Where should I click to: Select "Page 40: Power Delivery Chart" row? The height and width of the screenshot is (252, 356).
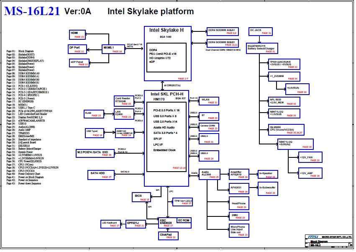pos(23,174)
